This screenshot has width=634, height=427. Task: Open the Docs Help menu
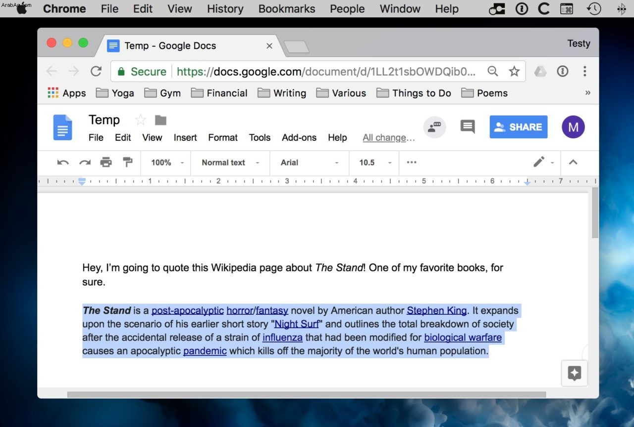tap(337, 137)
